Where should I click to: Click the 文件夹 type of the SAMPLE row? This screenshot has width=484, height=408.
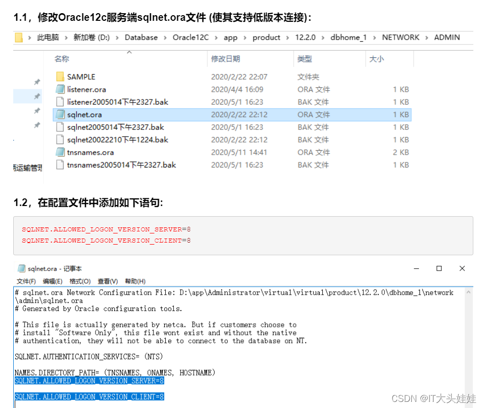[x=308, y=77]
